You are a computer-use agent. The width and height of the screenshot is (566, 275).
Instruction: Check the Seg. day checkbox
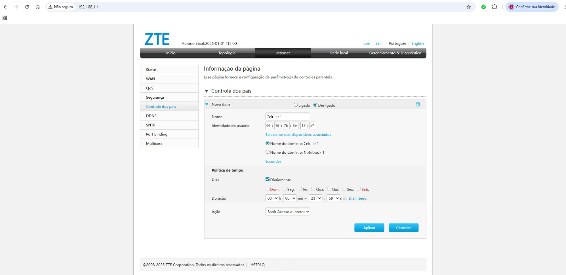click(284, 189)
